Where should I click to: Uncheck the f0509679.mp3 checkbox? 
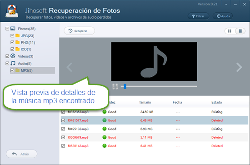(63, 137)
